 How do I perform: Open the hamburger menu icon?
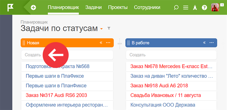point(185,7)
